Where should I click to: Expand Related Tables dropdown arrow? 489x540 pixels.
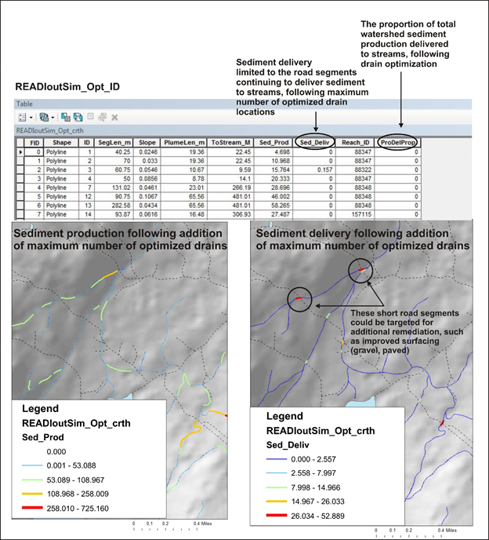(x=53, y=116)
